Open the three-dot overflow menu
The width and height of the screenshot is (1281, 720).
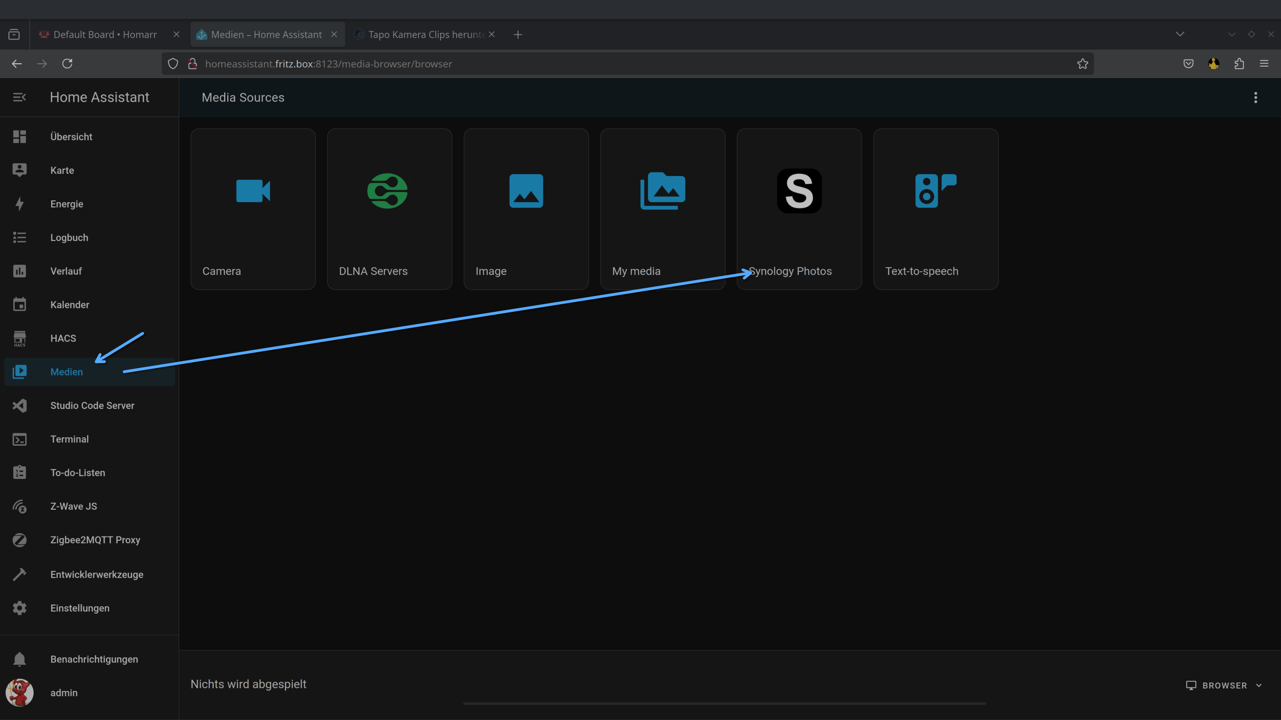click(1255, 98)
